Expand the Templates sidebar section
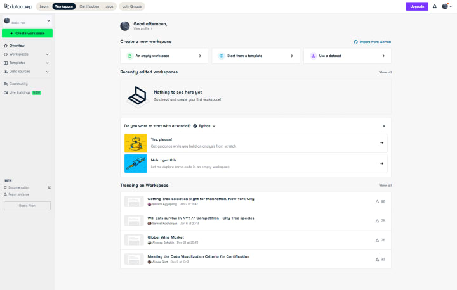This screenshot has width=457, height=290. click(47, 63)
